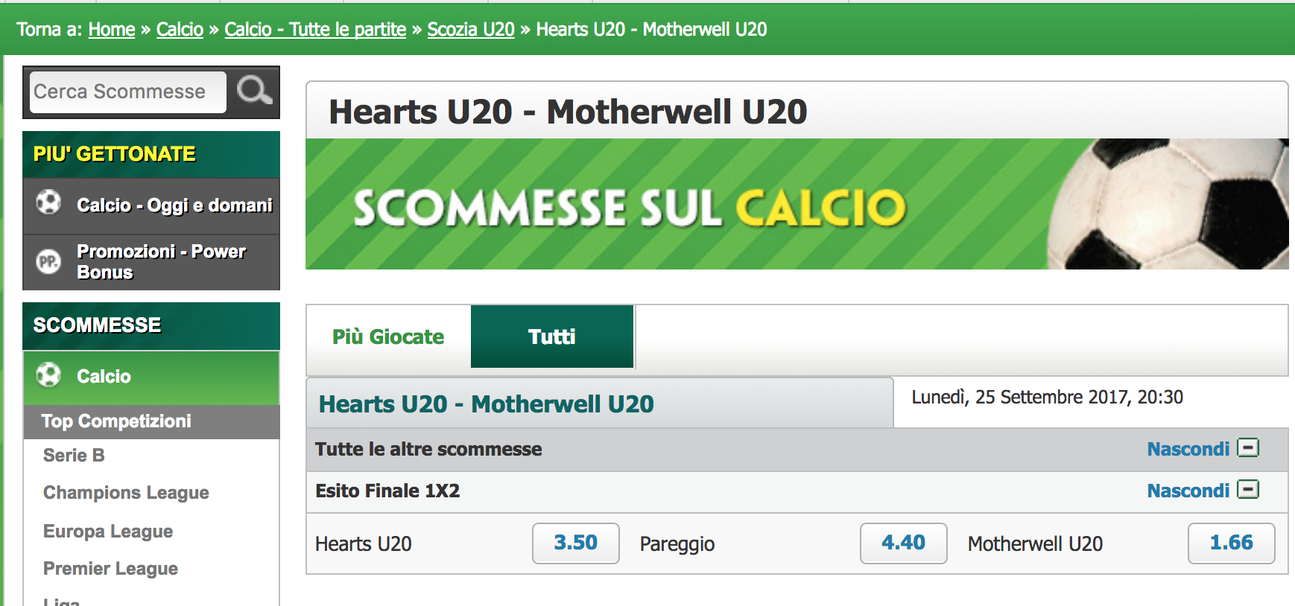Viewport: 1295px width, 606px height.
Task: Click the PP Promozioni Power Bonus icon
Action: [48, 261]
